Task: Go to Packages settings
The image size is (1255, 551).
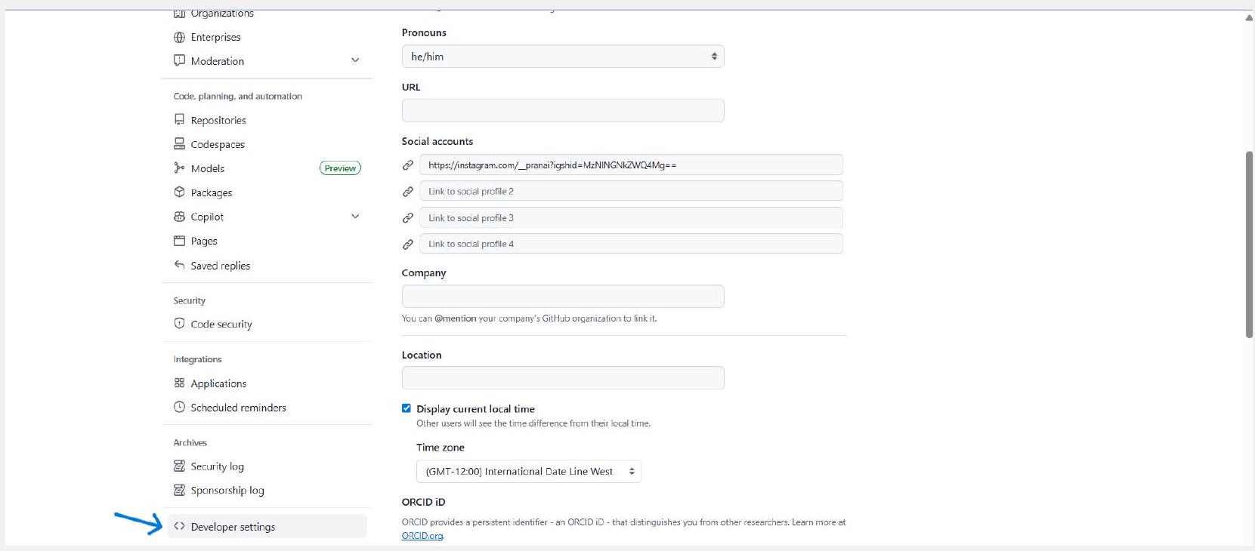Action: point(212,192)
